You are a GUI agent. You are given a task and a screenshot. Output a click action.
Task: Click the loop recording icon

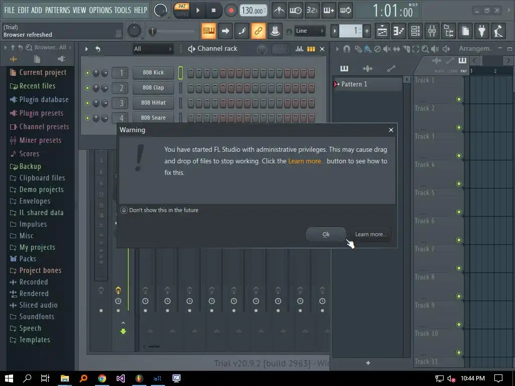click(x=345, y=11)
